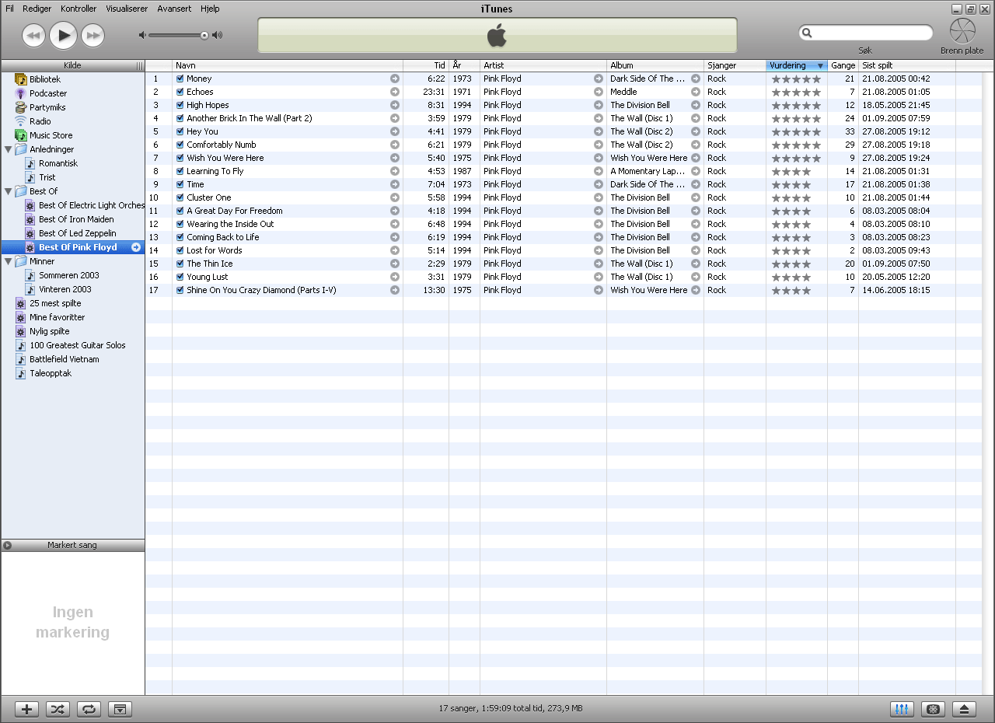Skip forward with the Next track button
The height and width of the screenshot is (723, 995).
93,34
